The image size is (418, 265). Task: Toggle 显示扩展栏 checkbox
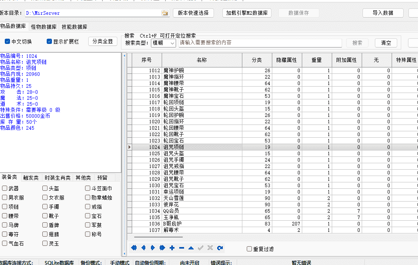tap(49, 42)
